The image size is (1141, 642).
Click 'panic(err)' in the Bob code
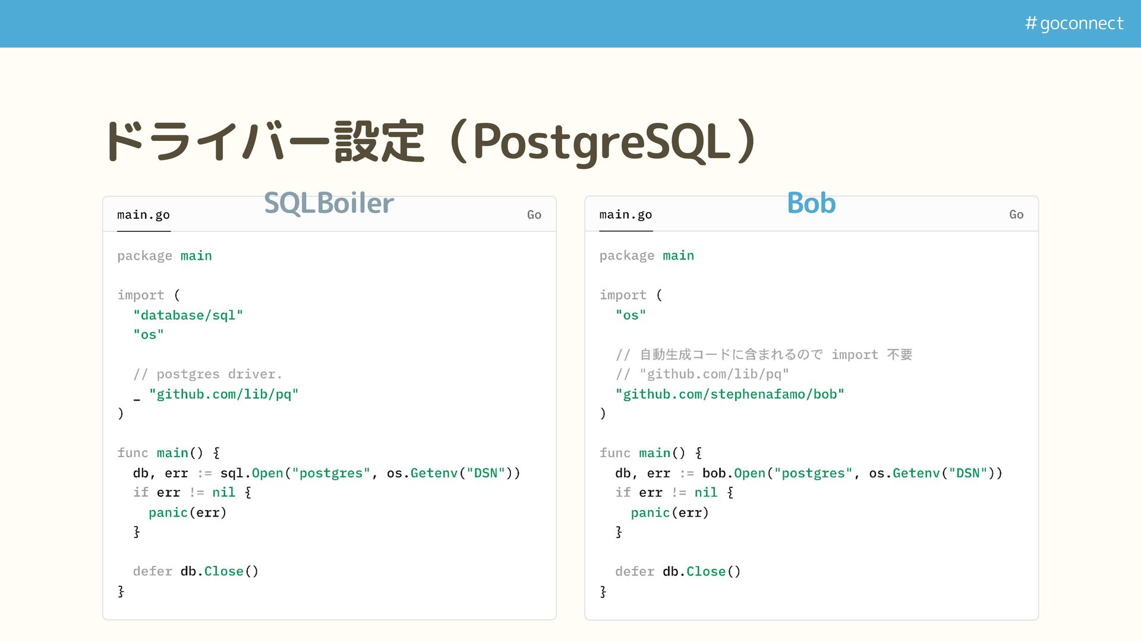670,512
